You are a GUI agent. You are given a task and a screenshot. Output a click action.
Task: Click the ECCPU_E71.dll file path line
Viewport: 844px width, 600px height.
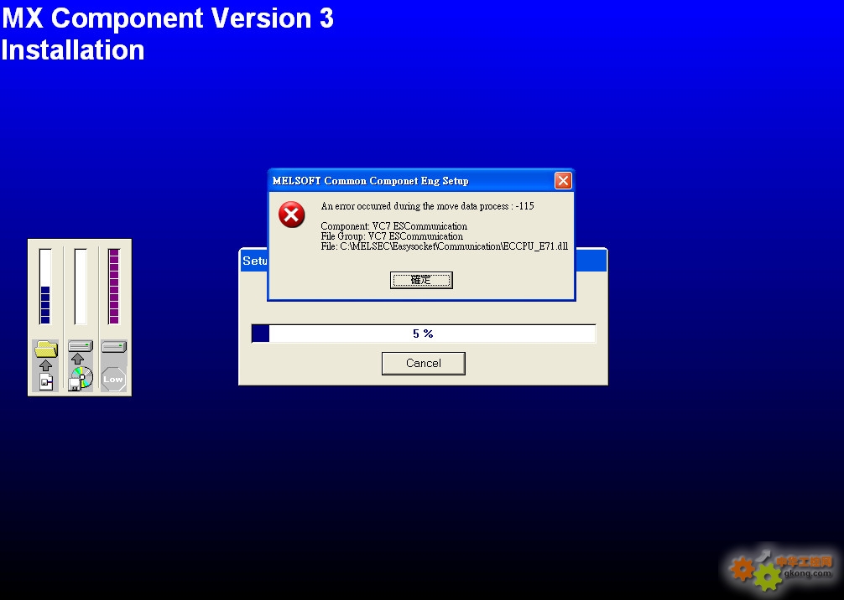445,246
